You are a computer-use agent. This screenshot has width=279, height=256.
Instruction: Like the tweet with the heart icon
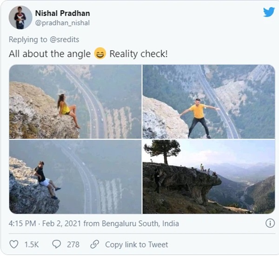point(14,244)
